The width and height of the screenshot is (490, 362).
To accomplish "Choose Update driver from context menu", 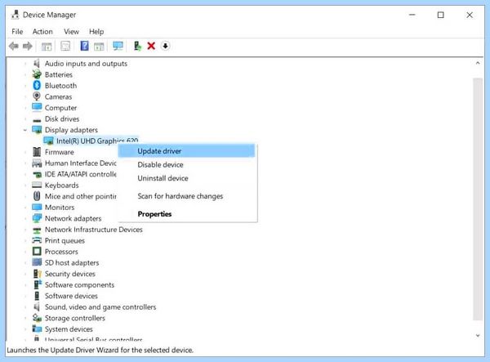I will [x=187, y=151].
